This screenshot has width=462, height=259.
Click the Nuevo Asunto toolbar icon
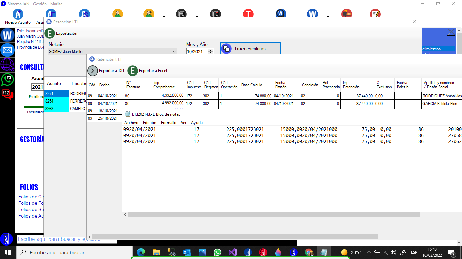point(18,15)
